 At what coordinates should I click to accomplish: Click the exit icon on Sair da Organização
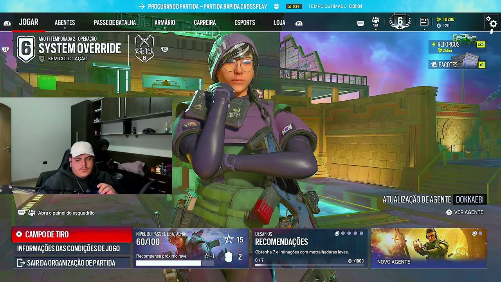coord(21,263)
